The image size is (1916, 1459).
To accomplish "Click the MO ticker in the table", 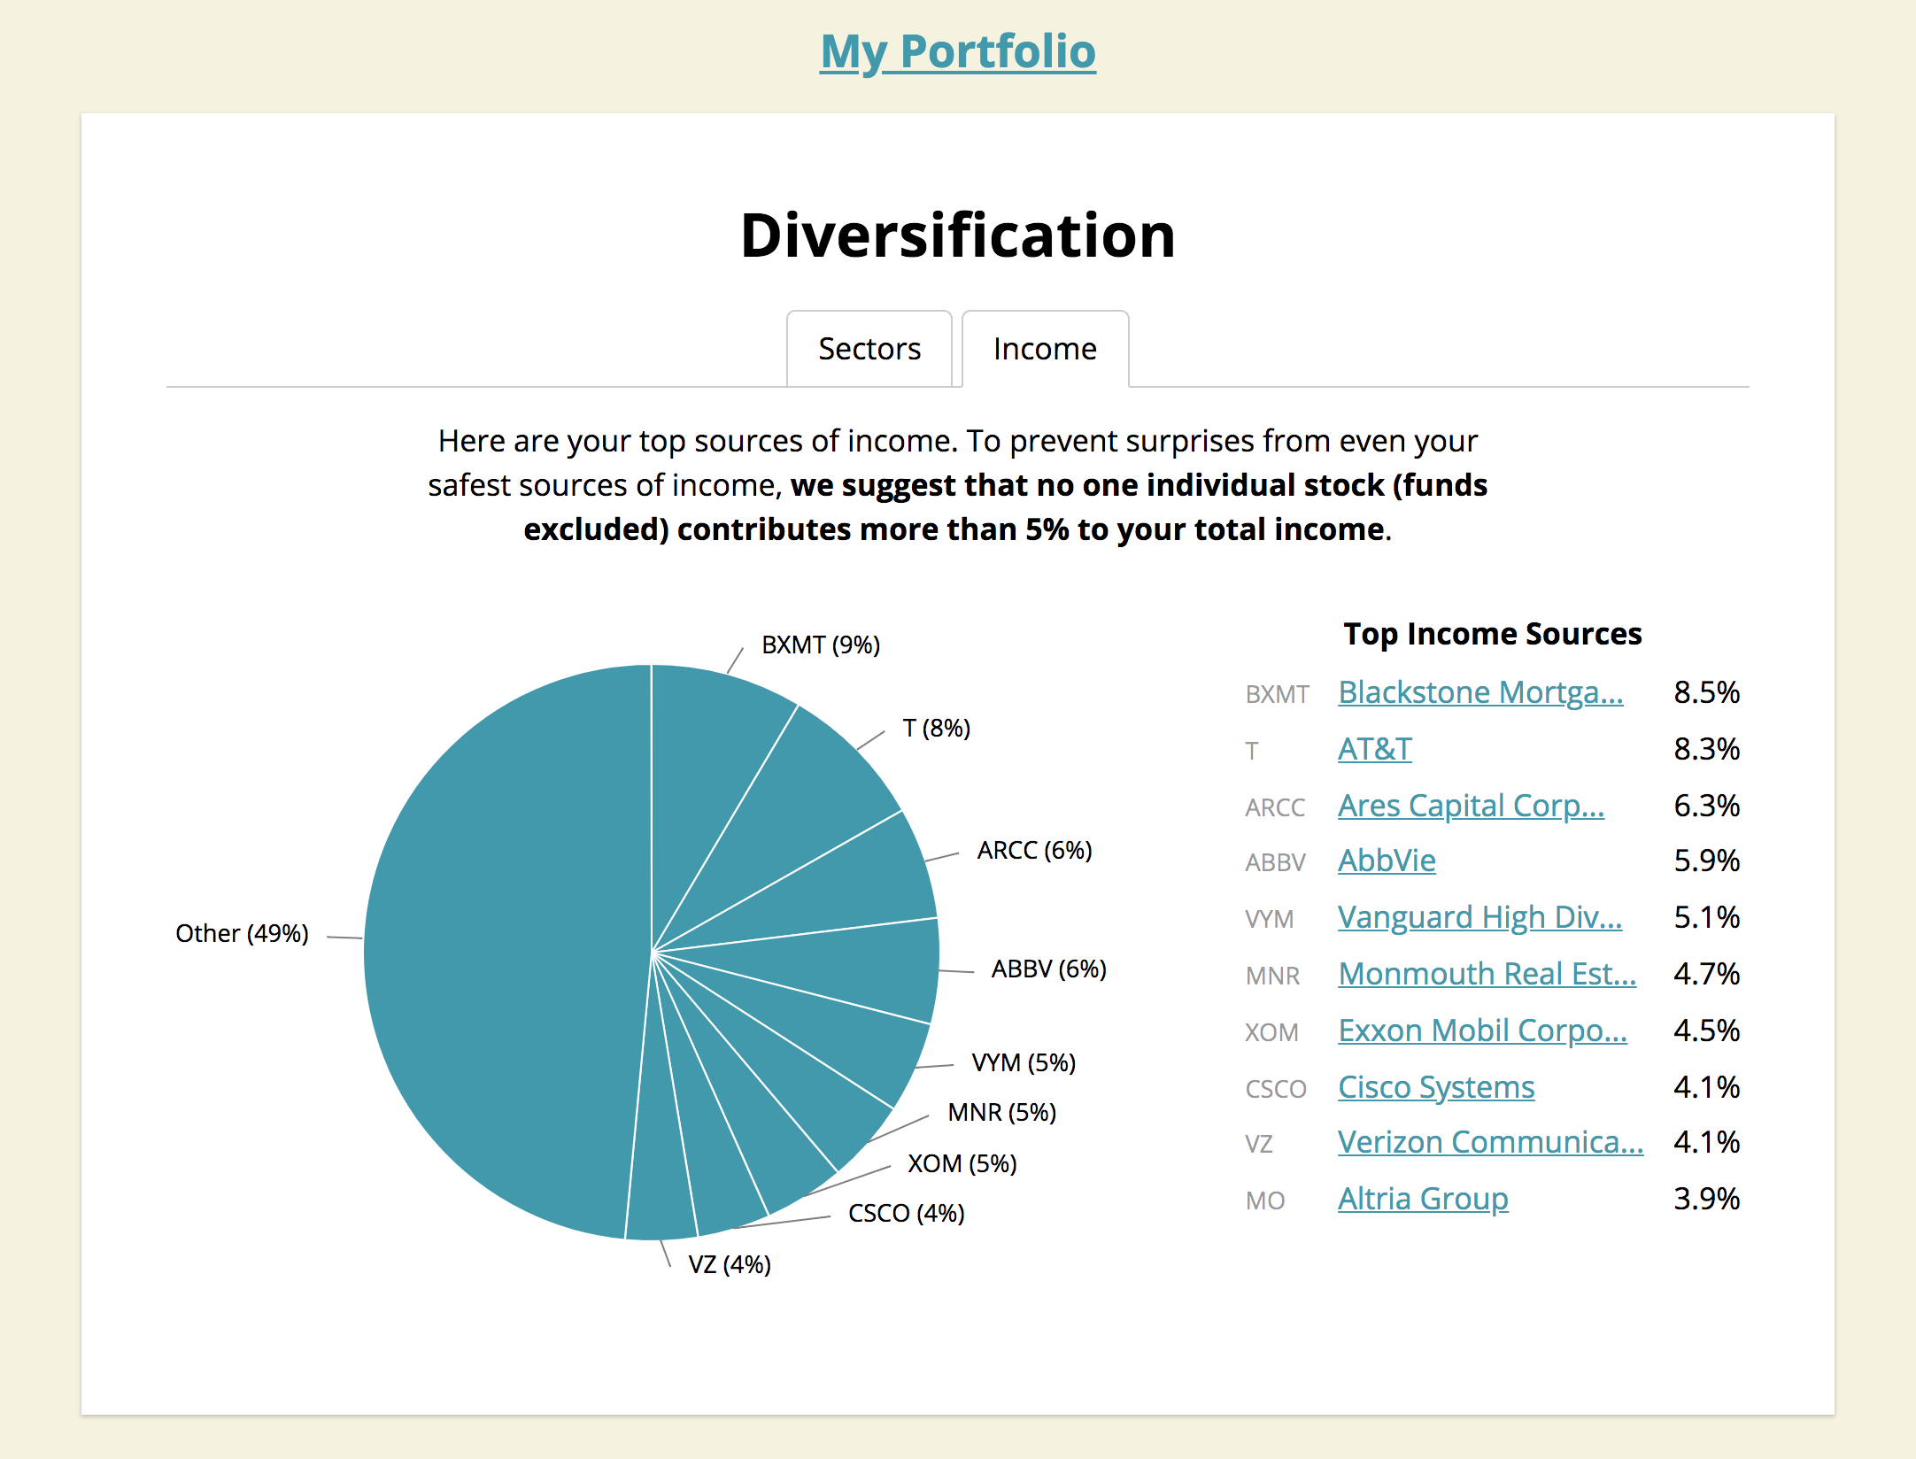I will point(1264,1200).
